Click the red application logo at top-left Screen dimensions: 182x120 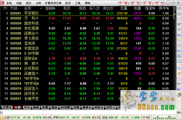coord(2,3)
